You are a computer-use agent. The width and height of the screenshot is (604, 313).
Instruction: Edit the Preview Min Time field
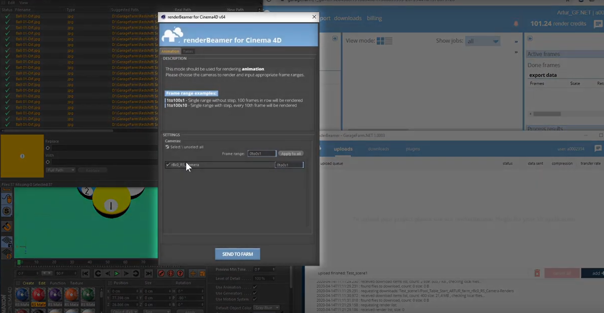(264, 269)
